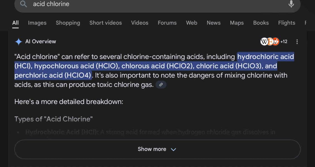
Task: Open the +12 additional sources
Action: 284,42
